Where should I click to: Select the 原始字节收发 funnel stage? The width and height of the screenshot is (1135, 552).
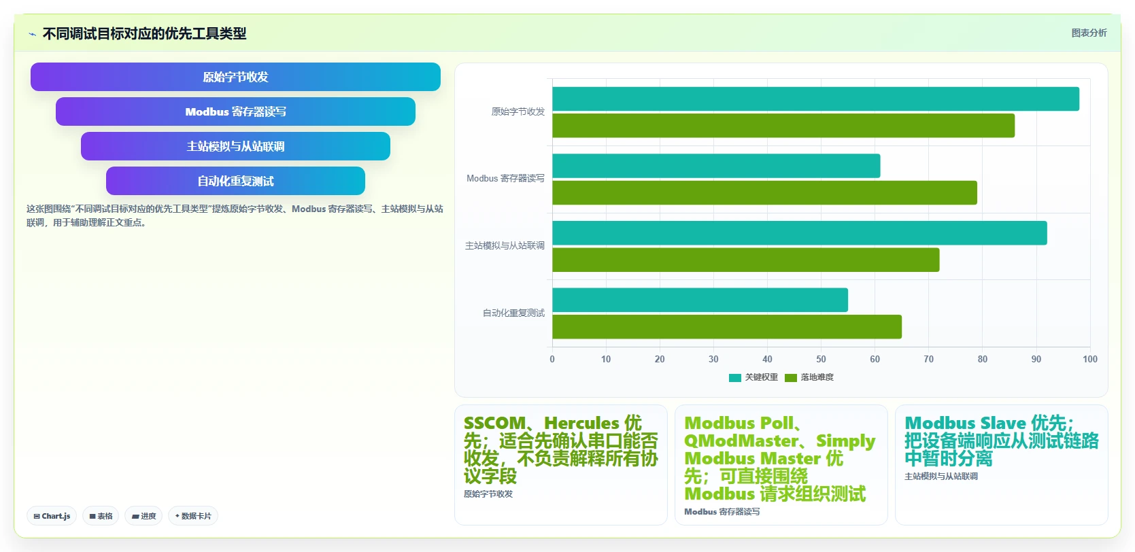[235, 77]
